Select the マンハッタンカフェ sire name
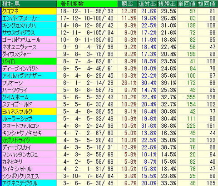218x186 pixels. coord(29,155)
